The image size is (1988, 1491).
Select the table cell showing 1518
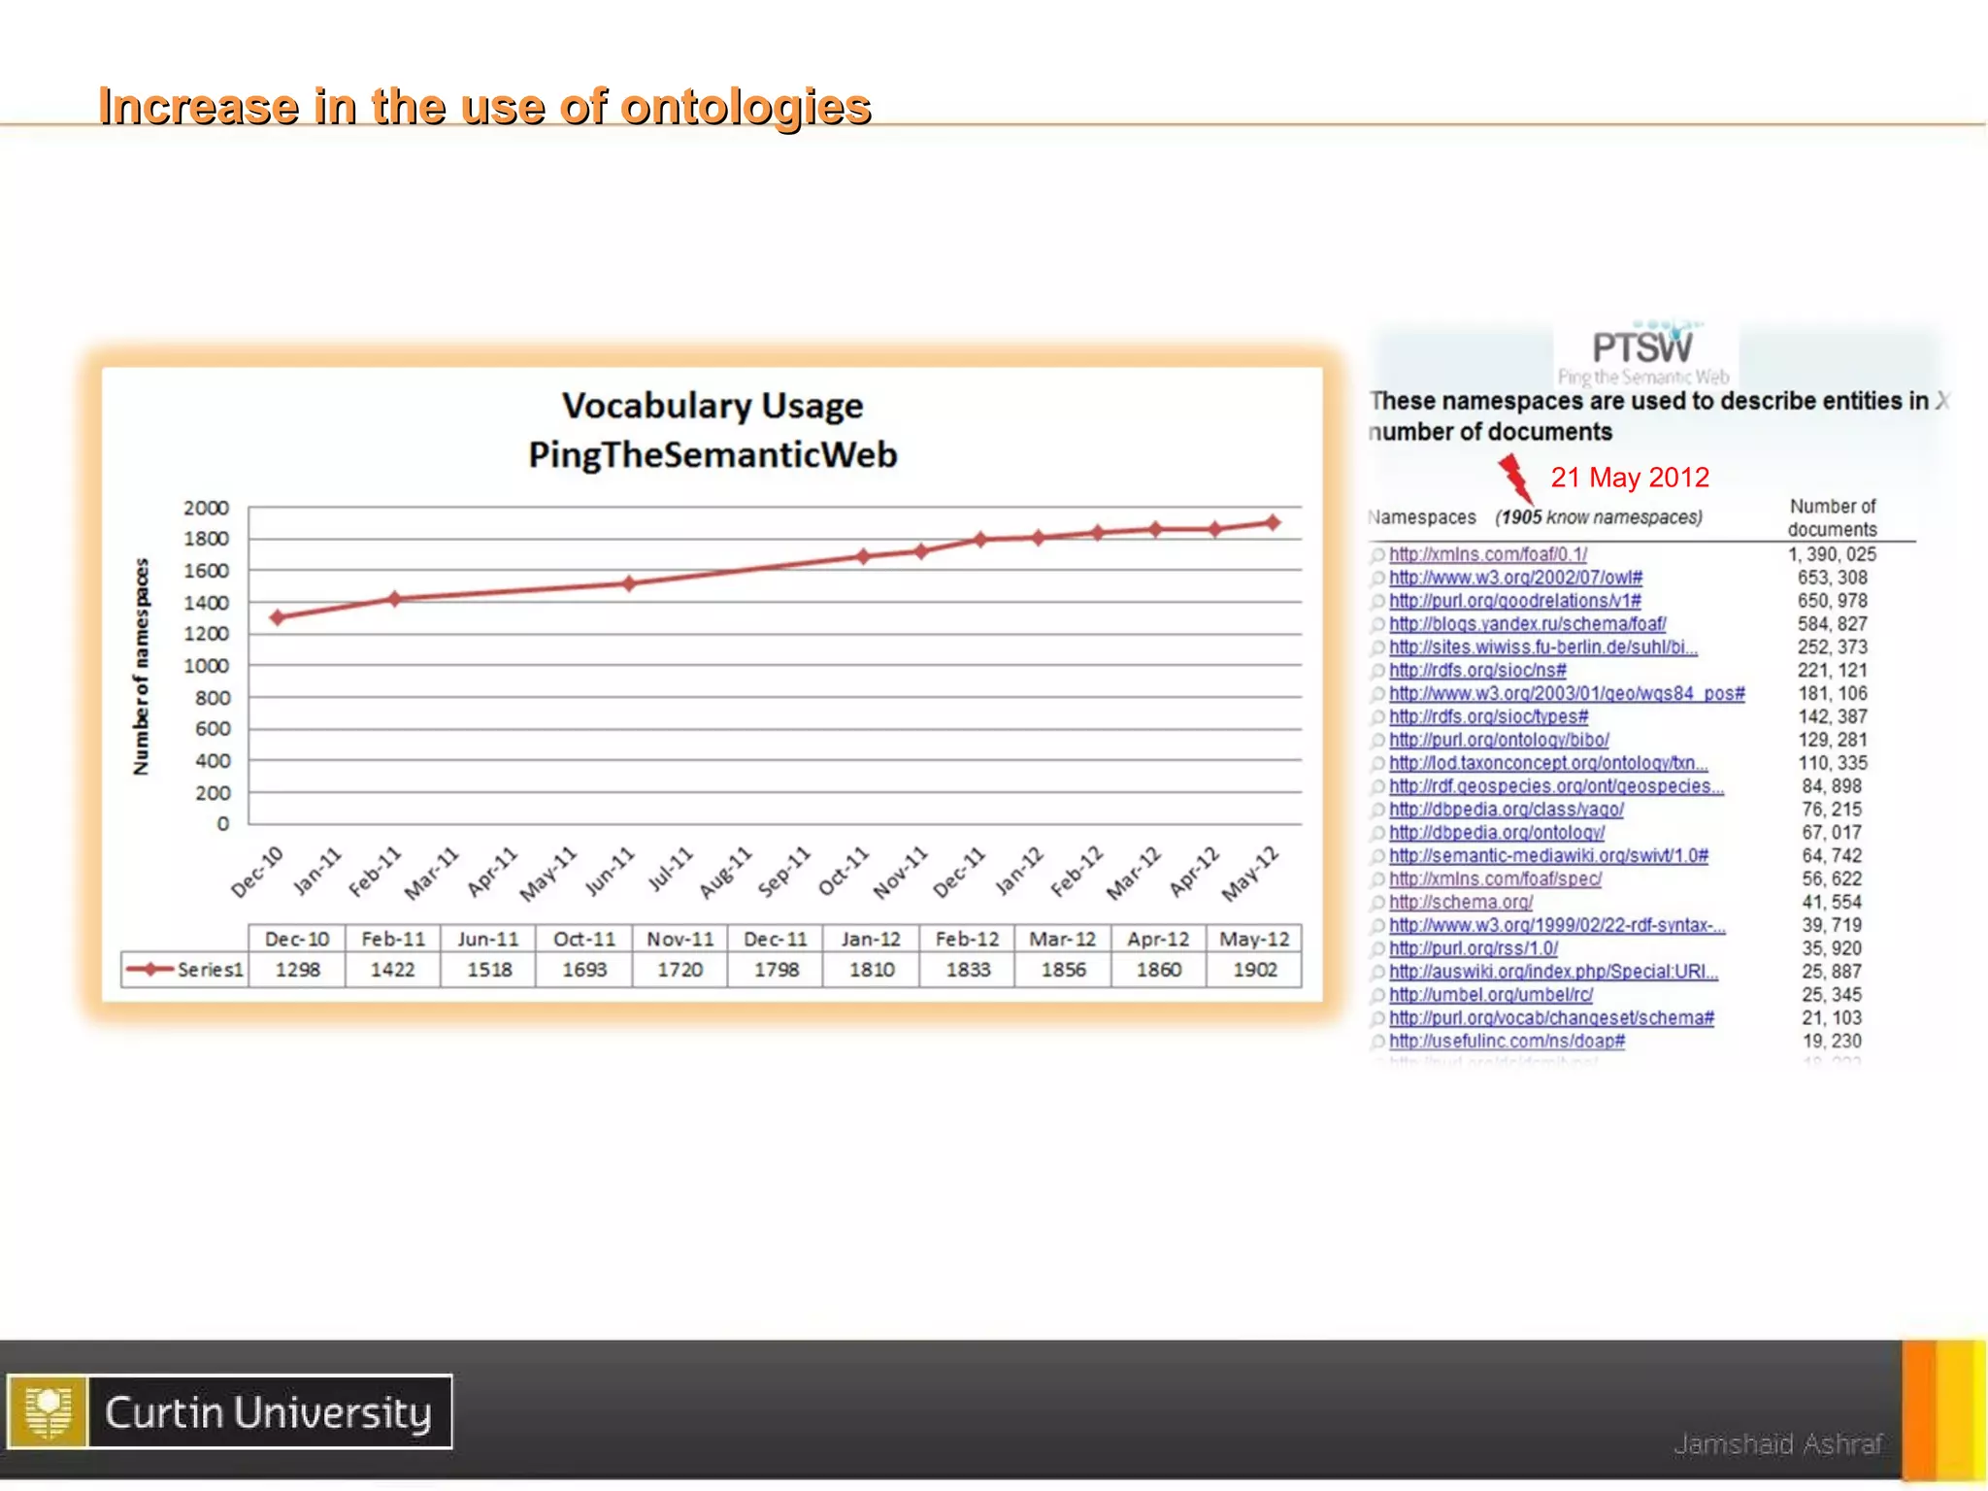pos(488,970)
